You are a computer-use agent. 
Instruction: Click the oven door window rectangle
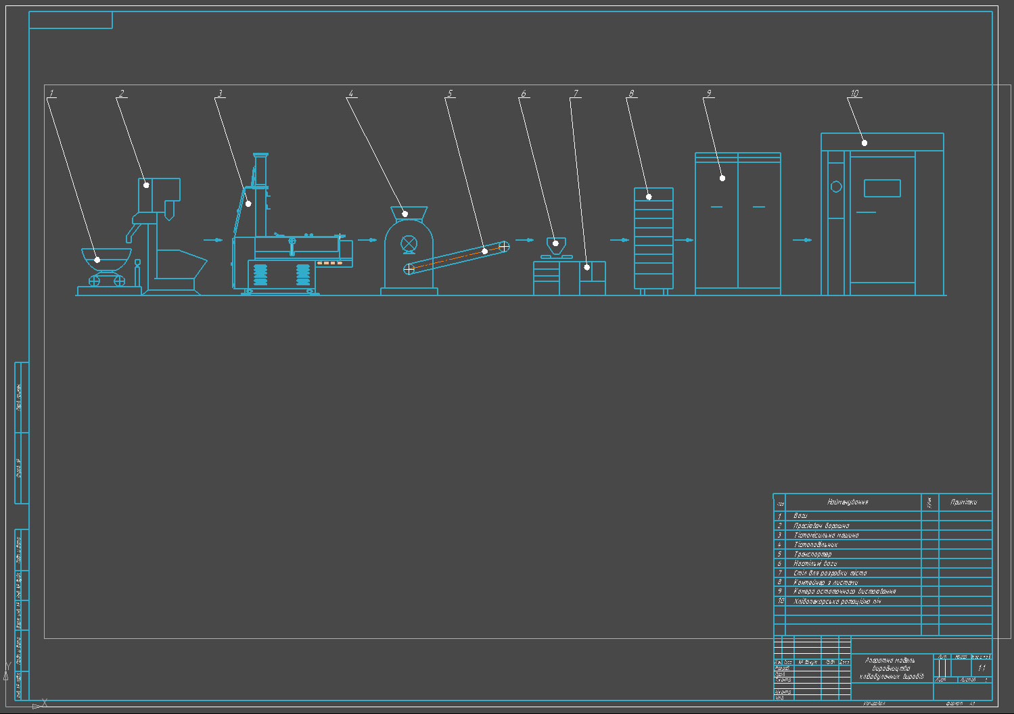[x=882, y=188]
